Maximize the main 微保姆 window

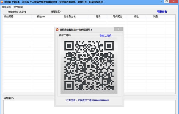(167, 2)
